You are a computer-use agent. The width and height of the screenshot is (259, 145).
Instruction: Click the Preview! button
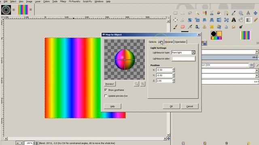[x=110, y=84]
